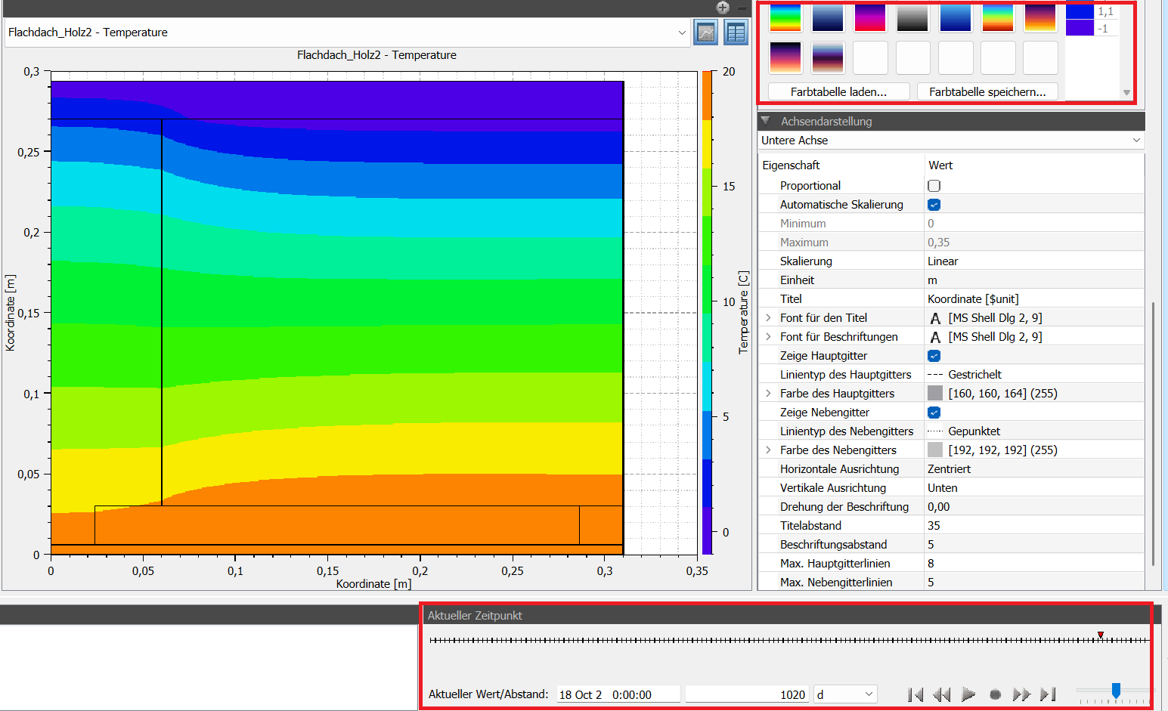Toggle the Proportional checkbox

click(x=934, y=186)
